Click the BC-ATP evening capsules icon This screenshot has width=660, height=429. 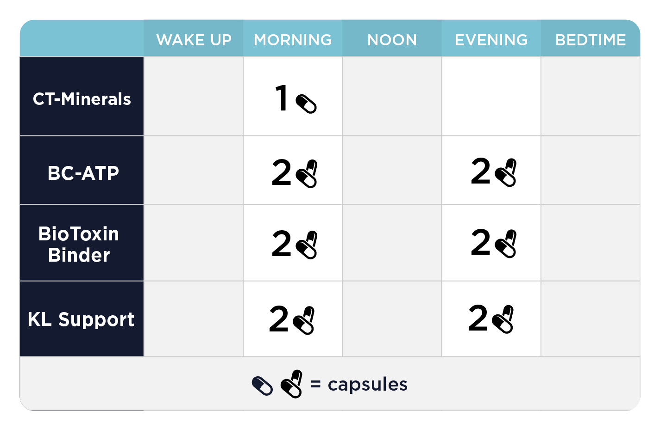506,173
